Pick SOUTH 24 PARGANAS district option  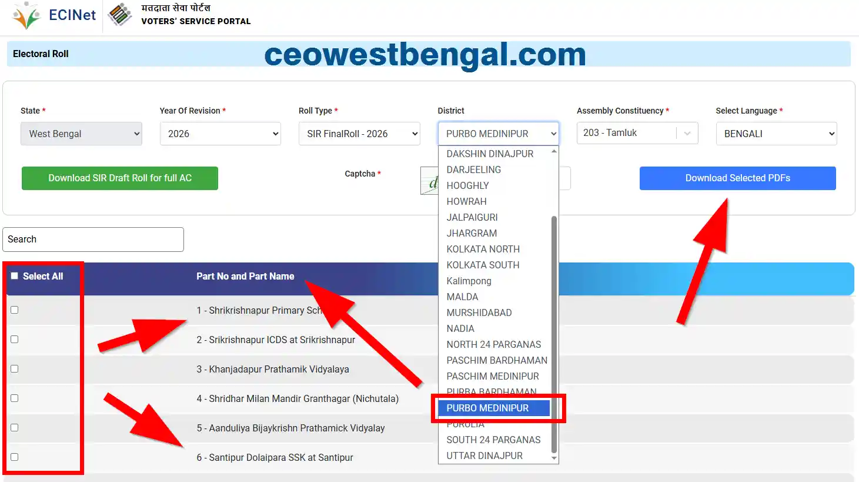tap(493, 440)
